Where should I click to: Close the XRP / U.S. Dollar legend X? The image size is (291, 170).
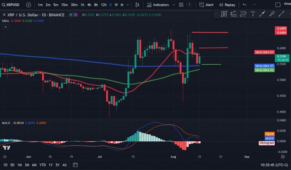click(4, 15)
